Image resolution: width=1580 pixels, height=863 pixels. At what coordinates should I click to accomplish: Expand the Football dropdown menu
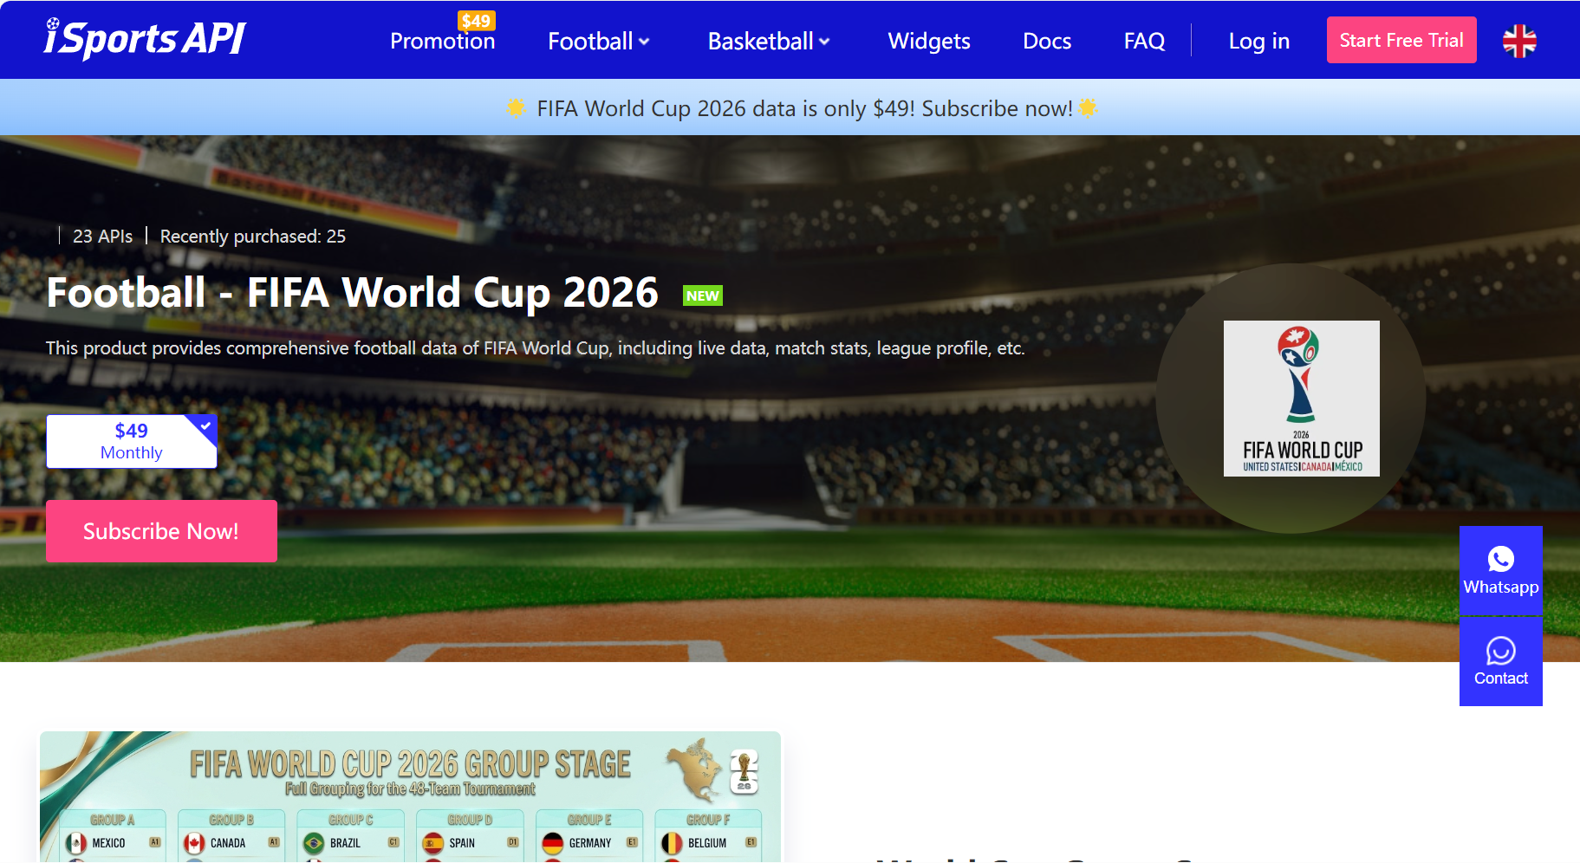pyautogui.click(x=598, y=40)
